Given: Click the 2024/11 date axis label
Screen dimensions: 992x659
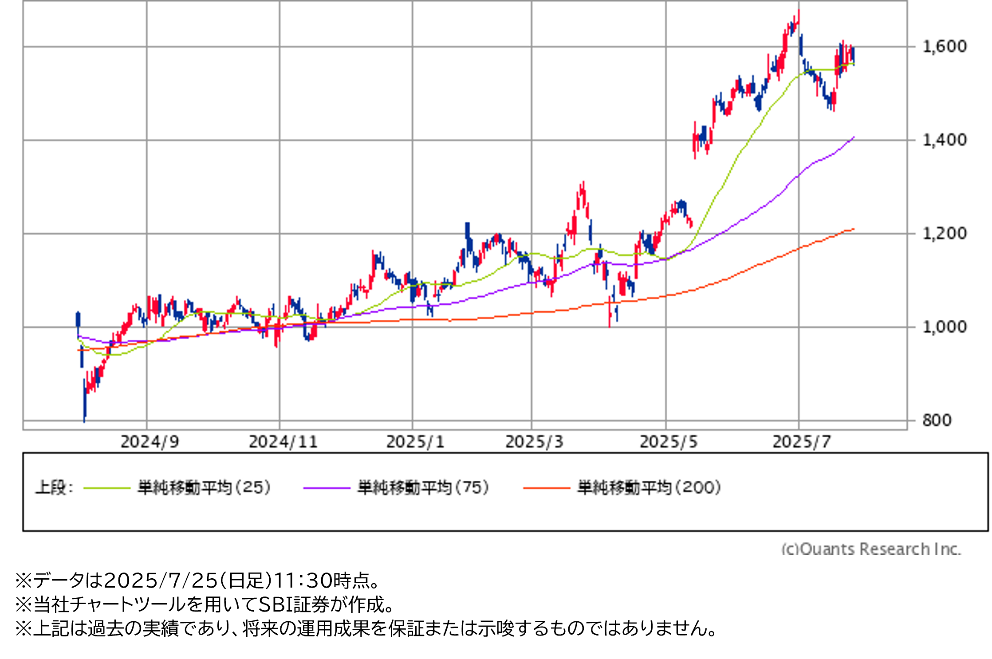Looking at the screenshot, I should 283,442.
